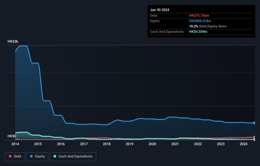Viewport: 260px width, 166px height.
Task: Click the Equity row label in tooltip
Action: pyautogui.click(x=155, y=21)
